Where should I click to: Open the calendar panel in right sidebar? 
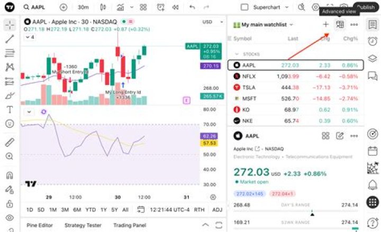point(373,151)
